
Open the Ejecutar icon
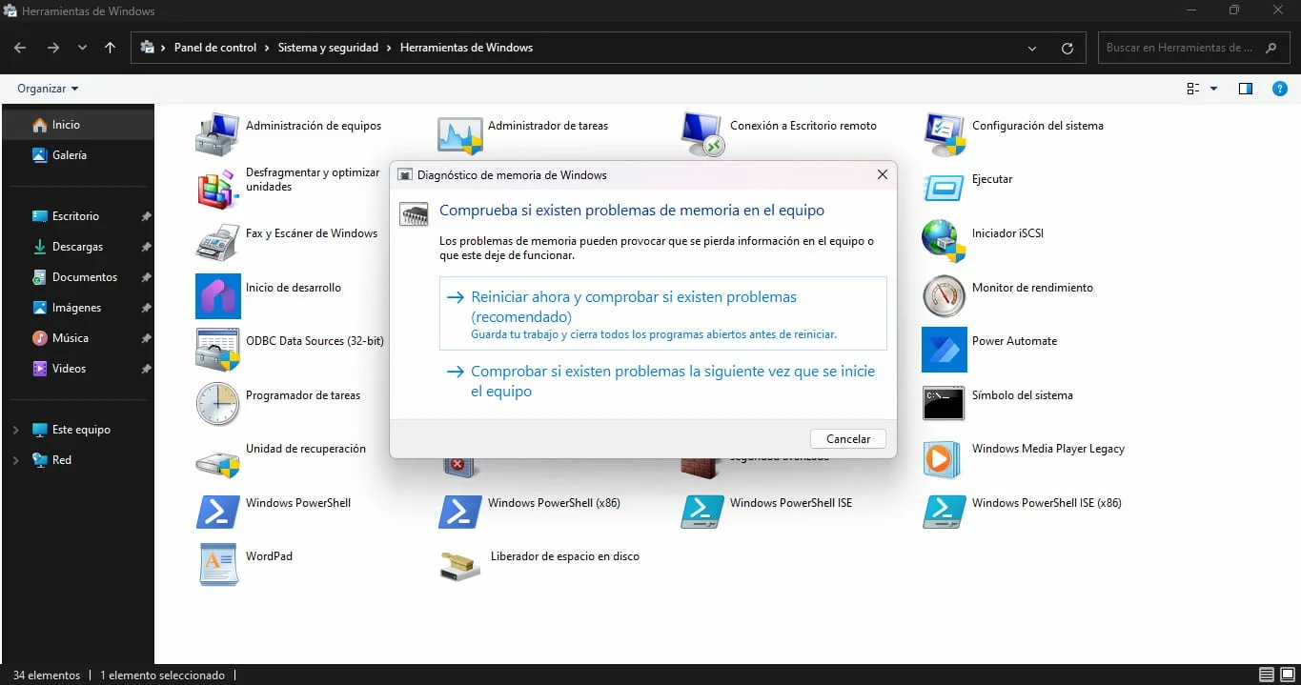coord(945,188)
